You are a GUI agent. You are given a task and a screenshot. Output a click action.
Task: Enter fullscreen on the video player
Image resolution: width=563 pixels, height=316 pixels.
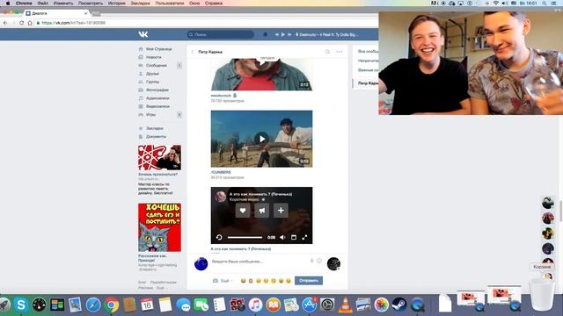coord(304,237)
